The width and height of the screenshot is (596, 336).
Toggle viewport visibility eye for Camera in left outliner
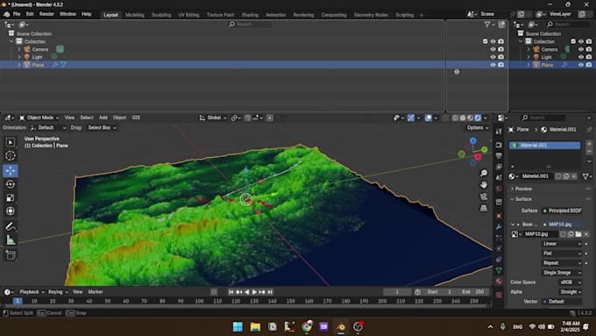point(493,49)
